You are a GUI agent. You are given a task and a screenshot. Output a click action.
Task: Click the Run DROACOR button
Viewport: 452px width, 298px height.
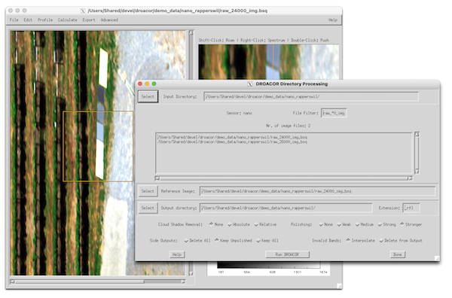pos(287,254)
